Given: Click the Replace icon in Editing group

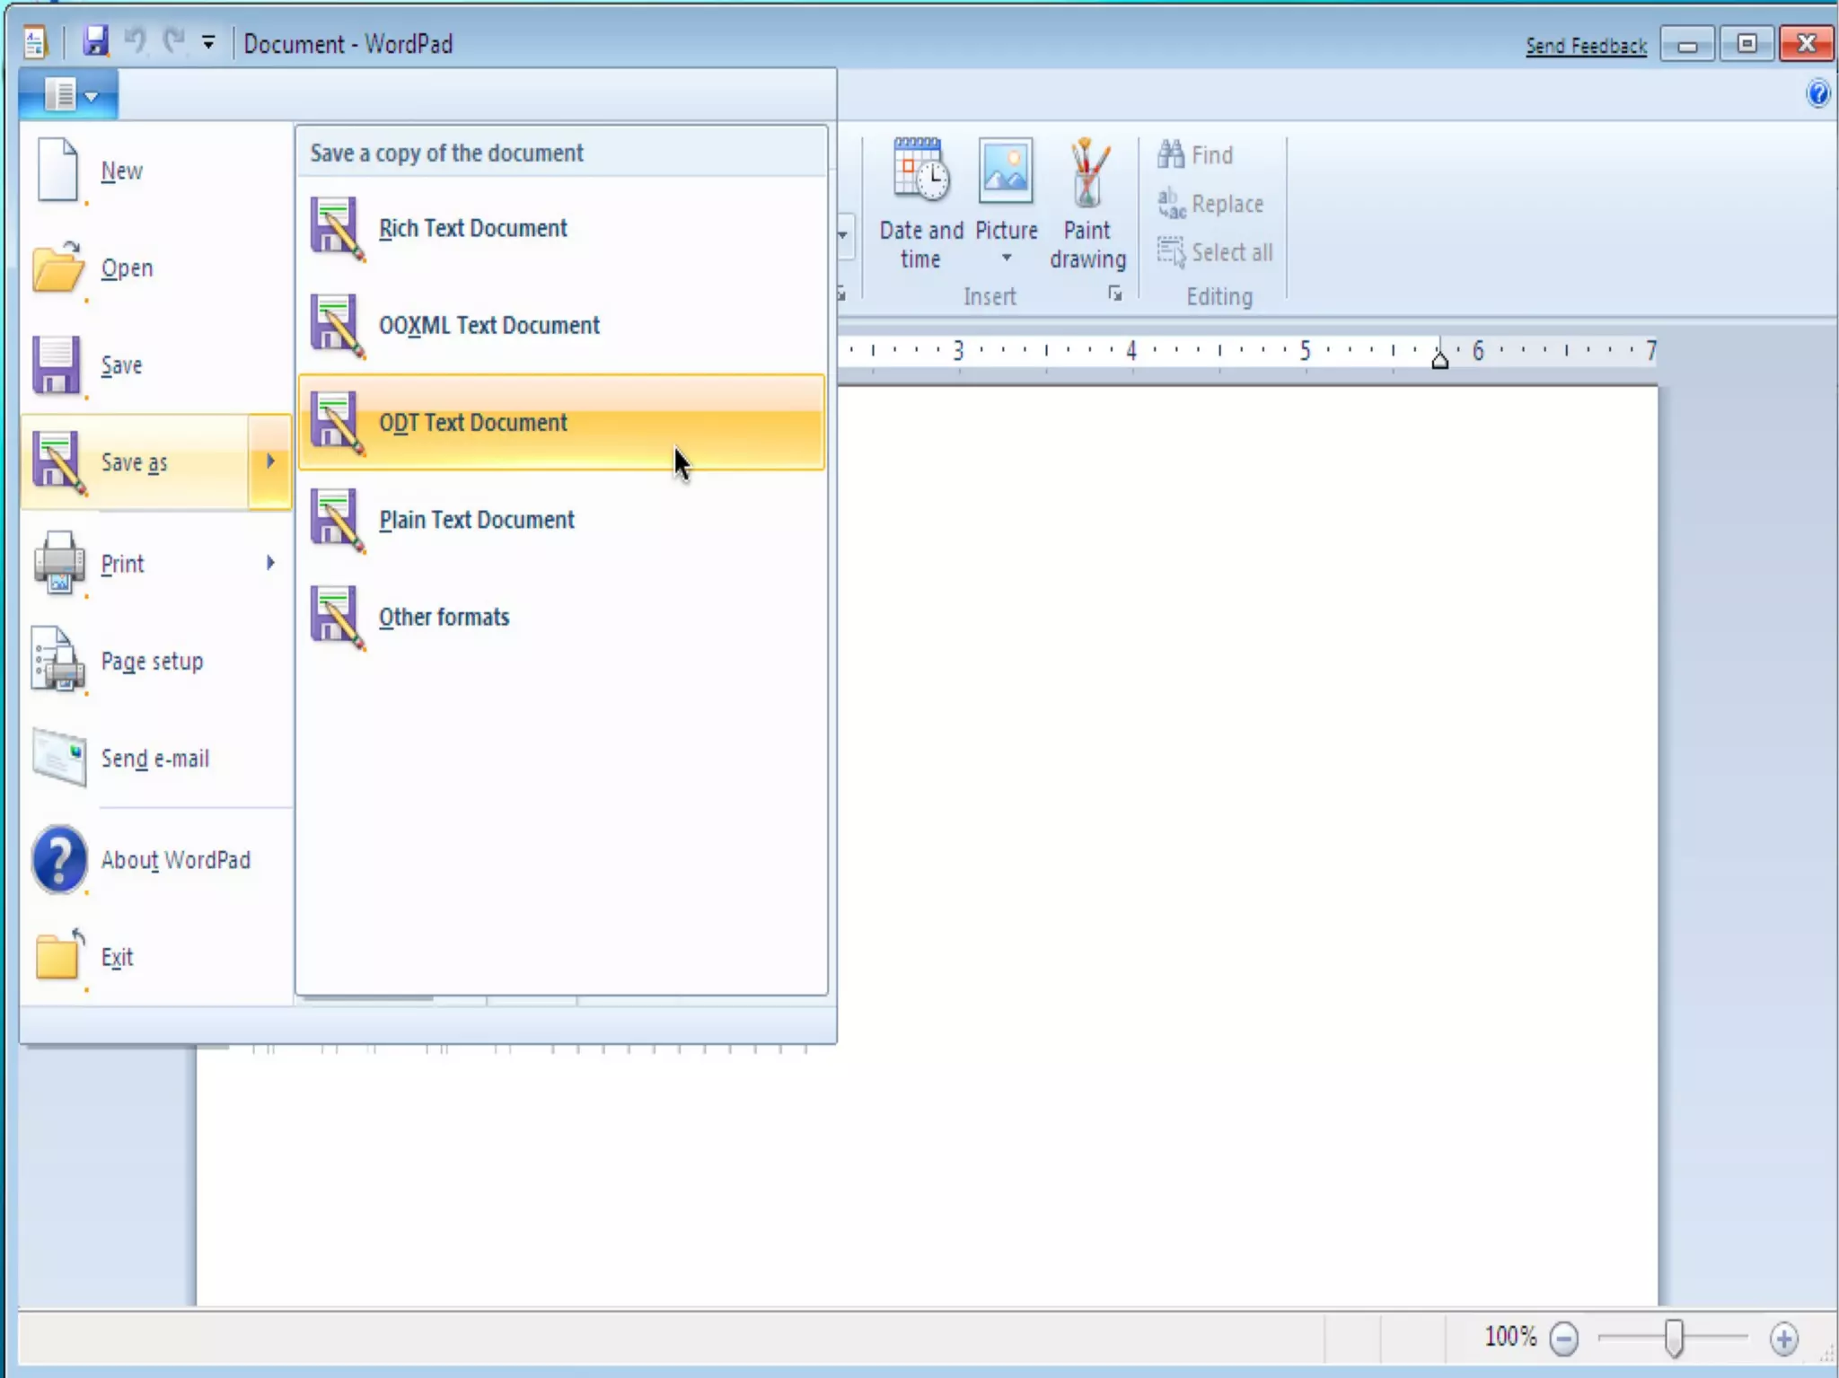Looking at the screenshot, I should [x=1171, y=203].
